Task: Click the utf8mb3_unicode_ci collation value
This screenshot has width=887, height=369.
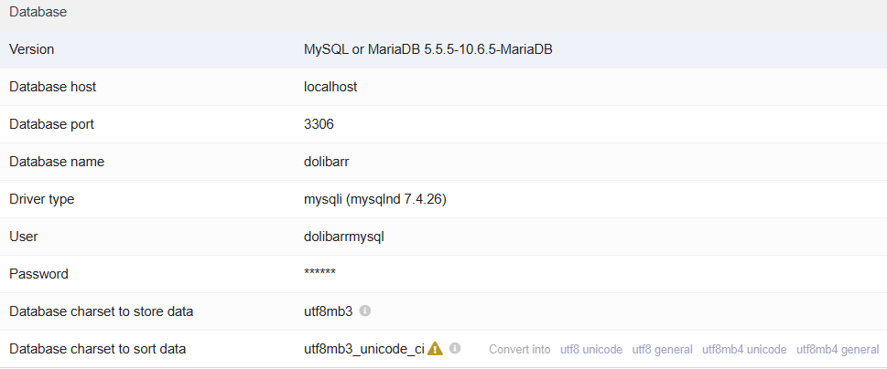Action: tap(363, 349)
